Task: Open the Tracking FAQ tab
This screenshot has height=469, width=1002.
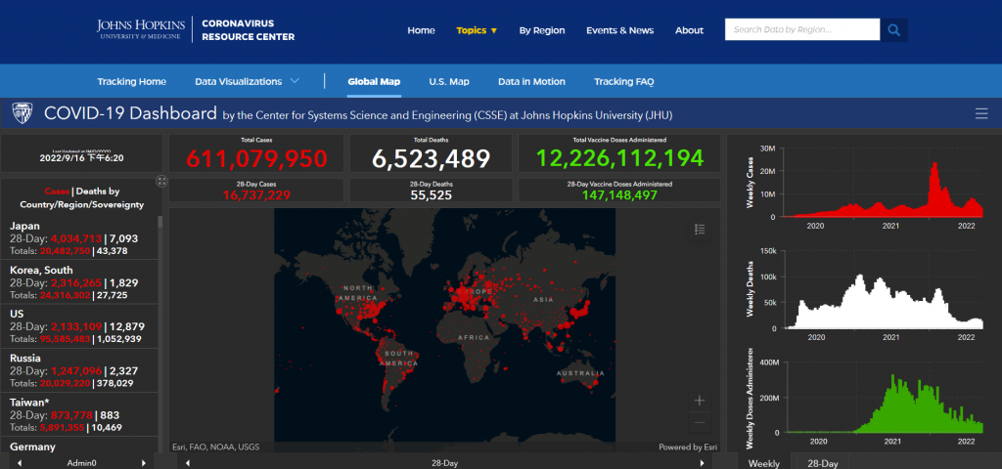Action: 623,82
